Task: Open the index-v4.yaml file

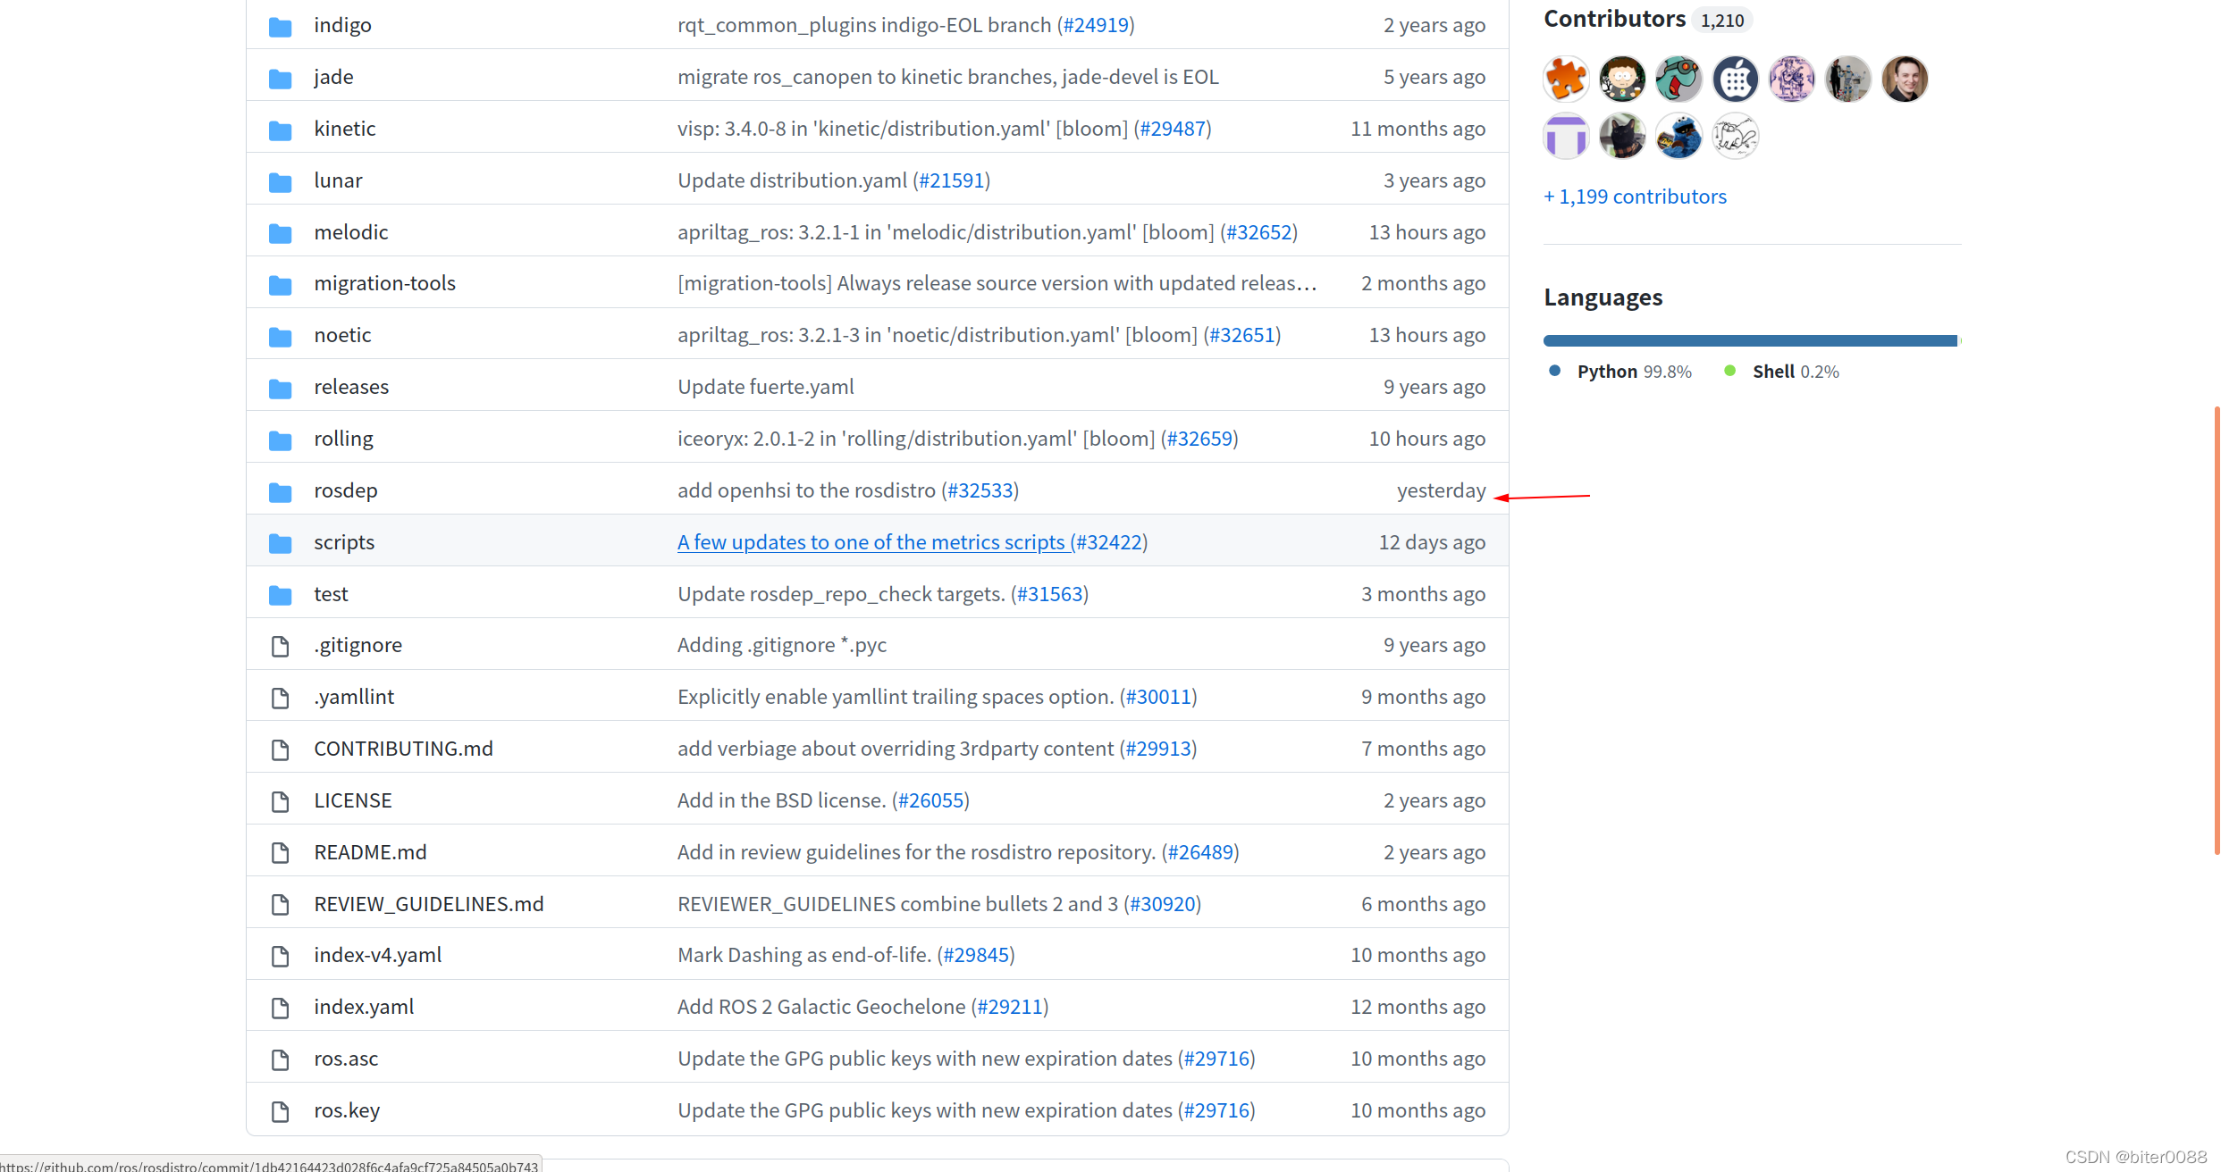Action: coord(377,955)
